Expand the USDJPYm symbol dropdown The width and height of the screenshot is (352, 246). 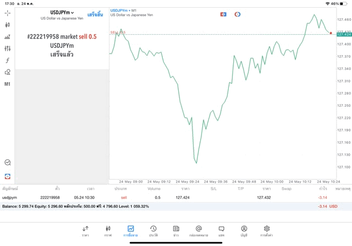tap(62, 12)
